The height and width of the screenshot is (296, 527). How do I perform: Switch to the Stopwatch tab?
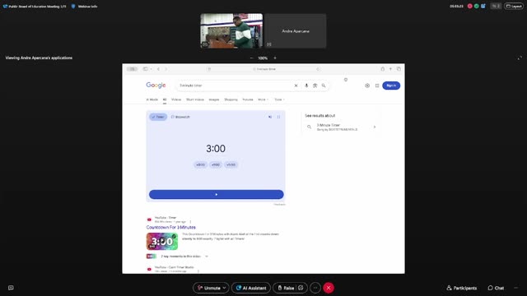click(x=180, y=117)
